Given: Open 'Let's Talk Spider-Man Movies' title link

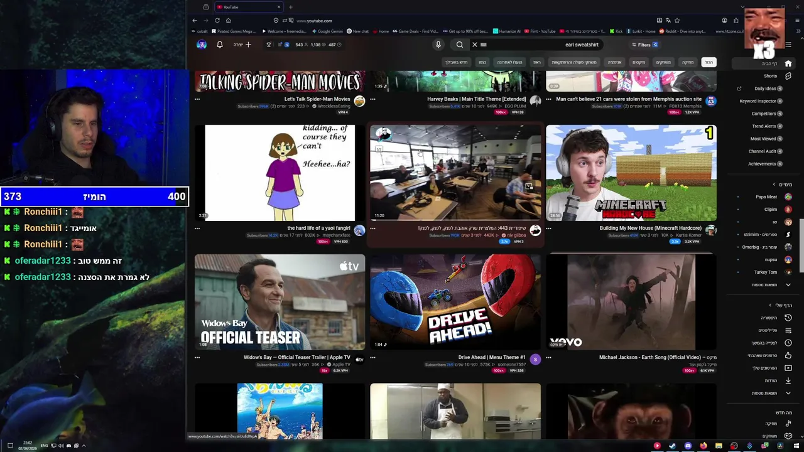Looking at the screenshot, I should pos(317,99).
